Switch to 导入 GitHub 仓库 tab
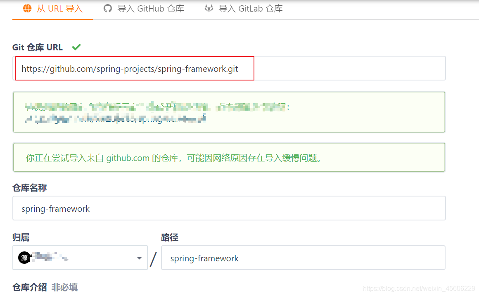The image size is (479, 296). [x=144, y=9]
